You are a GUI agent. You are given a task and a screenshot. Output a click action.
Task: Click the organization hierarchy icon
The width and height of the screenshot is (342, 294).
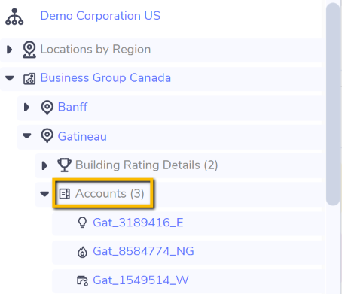(x=14, y=17)
